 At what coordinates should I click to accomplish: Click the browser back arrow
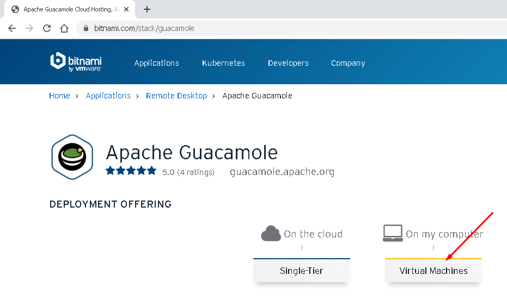[x=12, y=28]
